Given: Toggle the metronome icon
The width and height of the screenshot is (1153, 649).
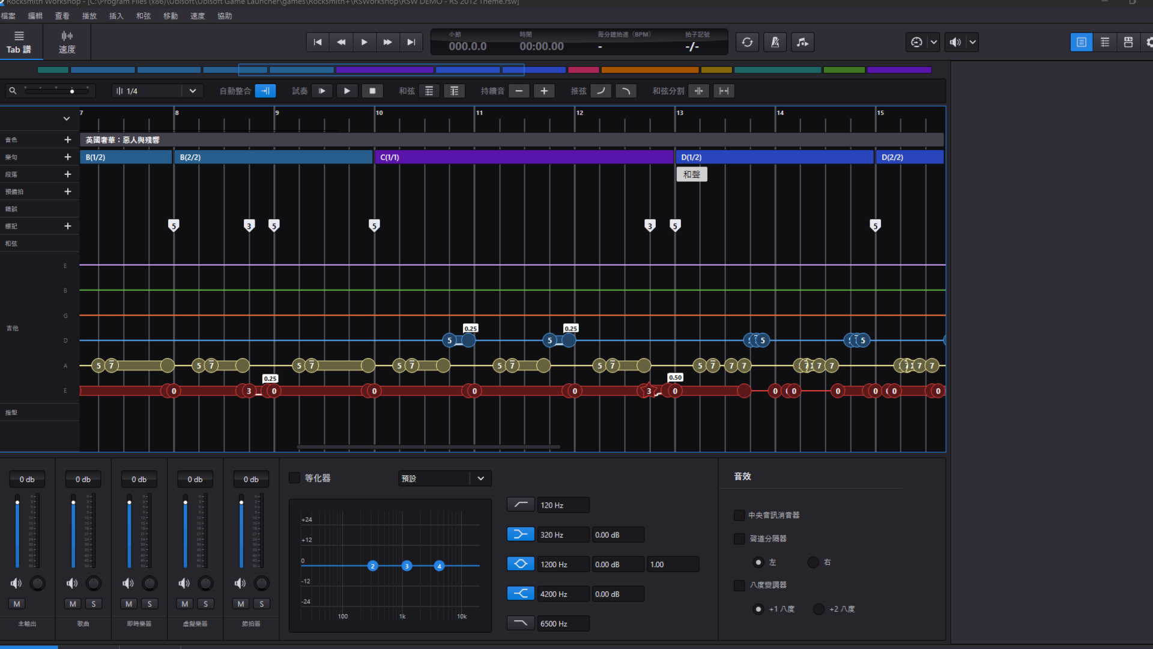Looking at the screenshot, I should [775, 42].
